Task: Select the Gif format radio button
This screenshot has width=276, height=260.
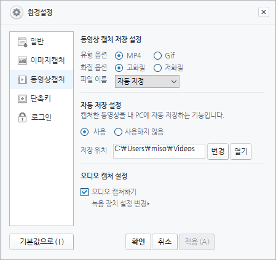Action: (157, 55)
